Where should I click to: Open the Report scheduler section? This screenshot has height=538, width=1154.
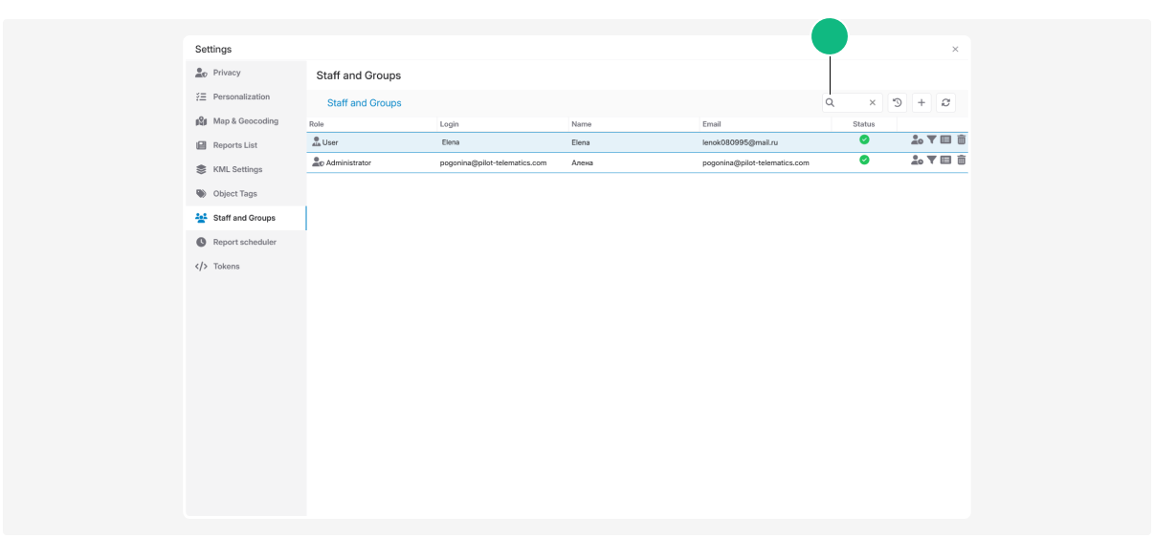pyautogui.click(x=244, y=242)
